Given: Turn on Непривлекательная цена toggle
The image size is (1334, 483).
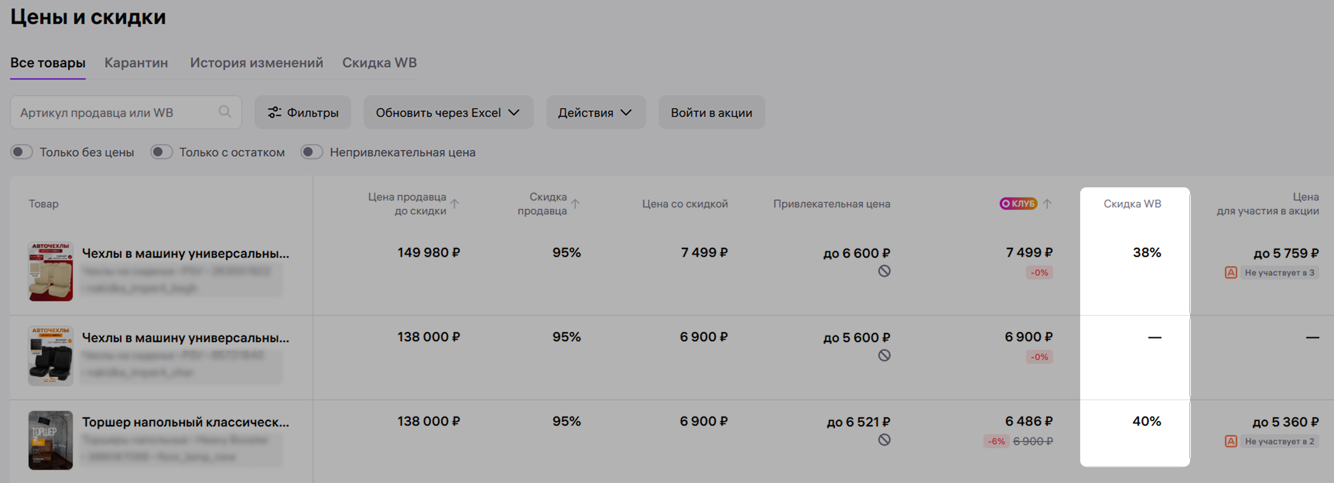Looking at the screenshot, I should coord(312,152).
